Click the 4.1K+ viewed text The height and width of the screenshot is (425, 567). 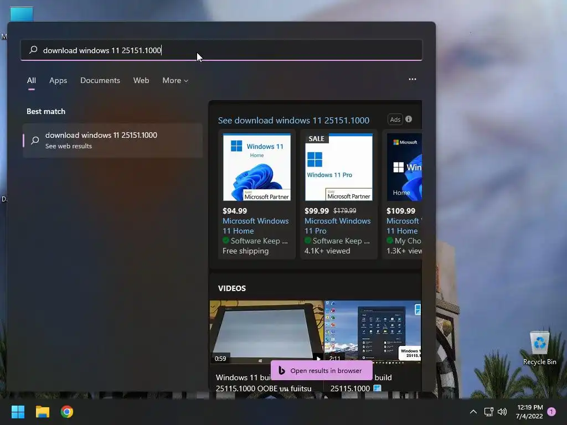(x=327, y=251)
